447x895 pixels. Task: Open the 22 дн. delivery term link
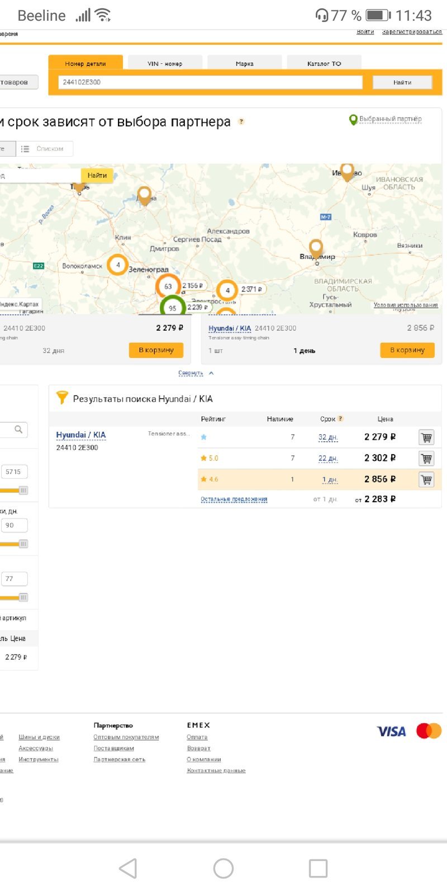pyautogui.click(x=328, y=459)
